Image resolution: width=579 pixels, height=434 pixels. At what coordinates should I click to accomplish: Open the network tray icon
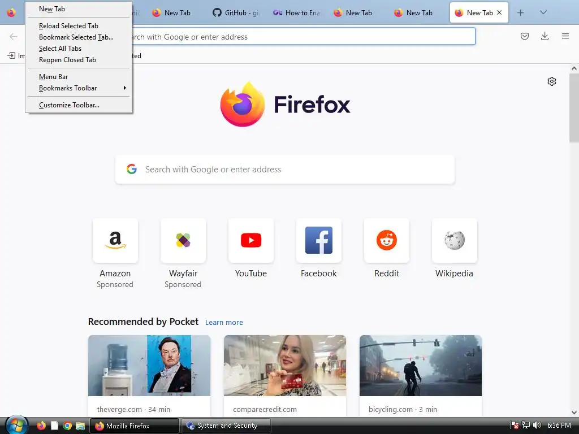[x=525, y=426]
